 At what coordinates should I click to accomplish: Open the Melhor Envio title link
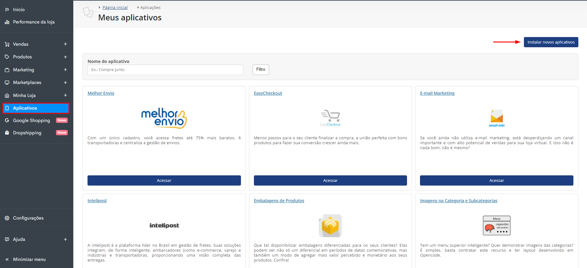(x=101, y=93)
